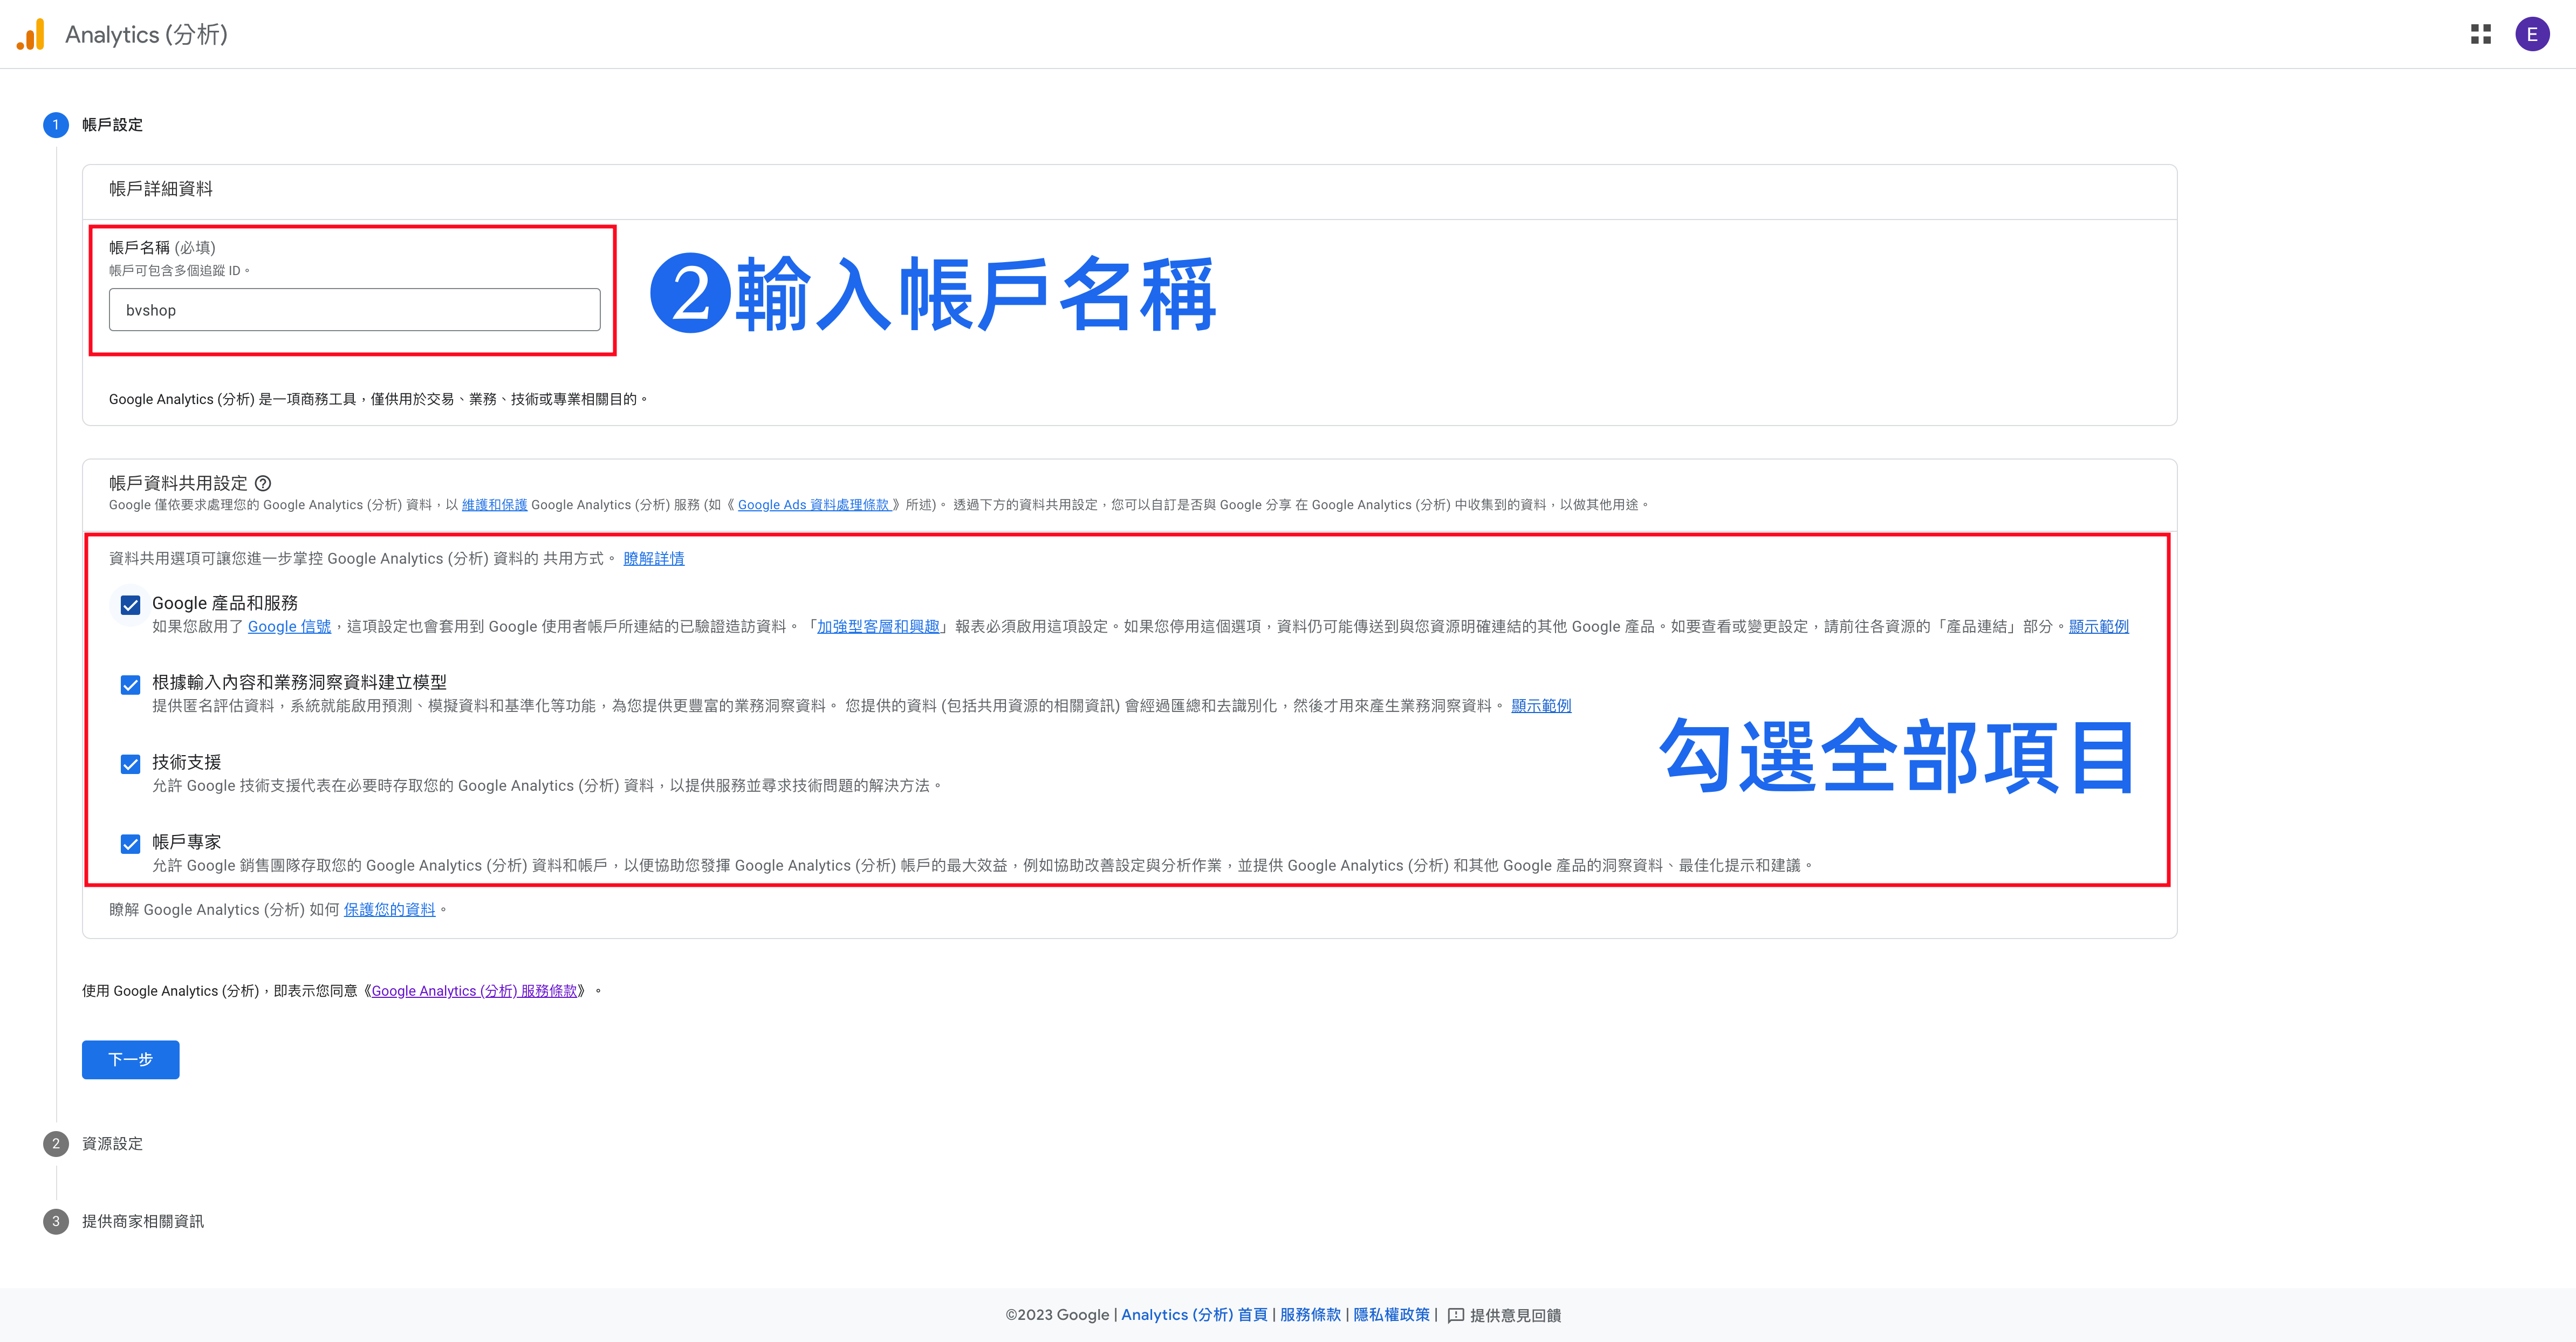Expand step 3 提供商家相關資訊 section
Image resolution: width=2576 pixels, height=1342 pixels.
click(142, 1220)
